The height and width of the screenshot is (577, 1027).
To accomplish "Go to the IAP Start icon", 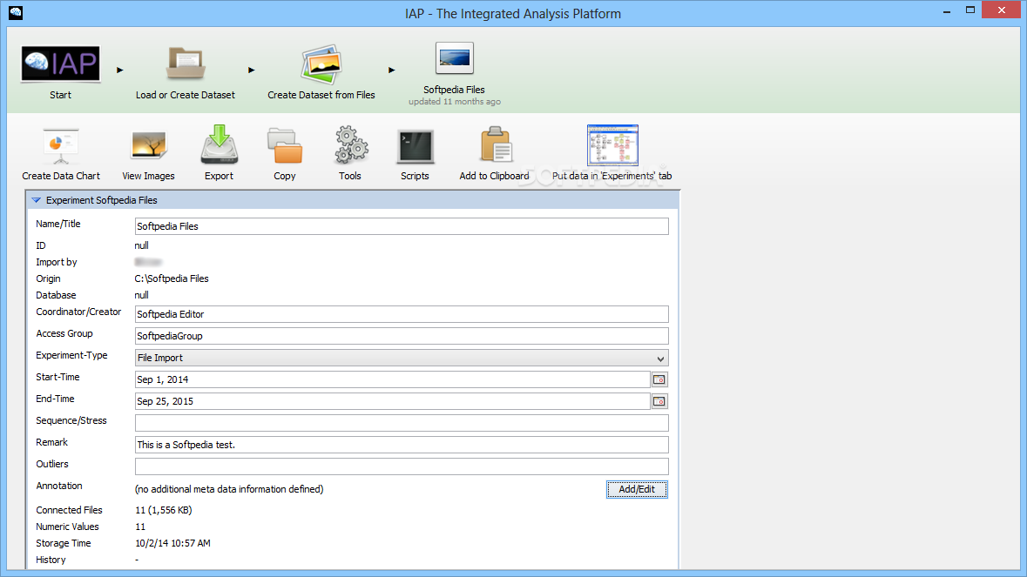I will click(60, 64).
